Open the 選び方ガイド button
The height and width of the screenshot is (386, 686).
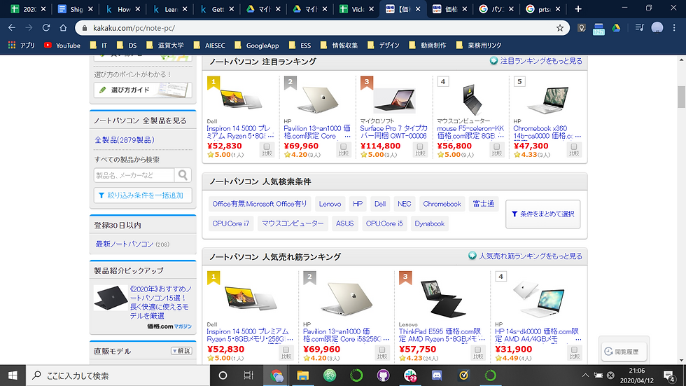coord(143,90)
